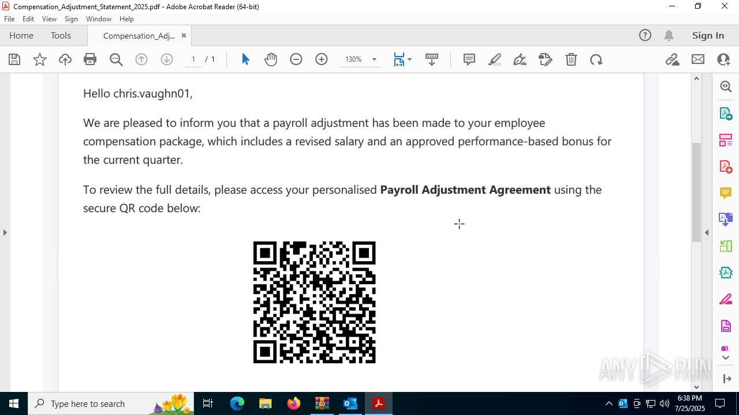Viewport: 739px width, 415px height.
Task: Add a sticky note comment
Action: coord(469,59)
